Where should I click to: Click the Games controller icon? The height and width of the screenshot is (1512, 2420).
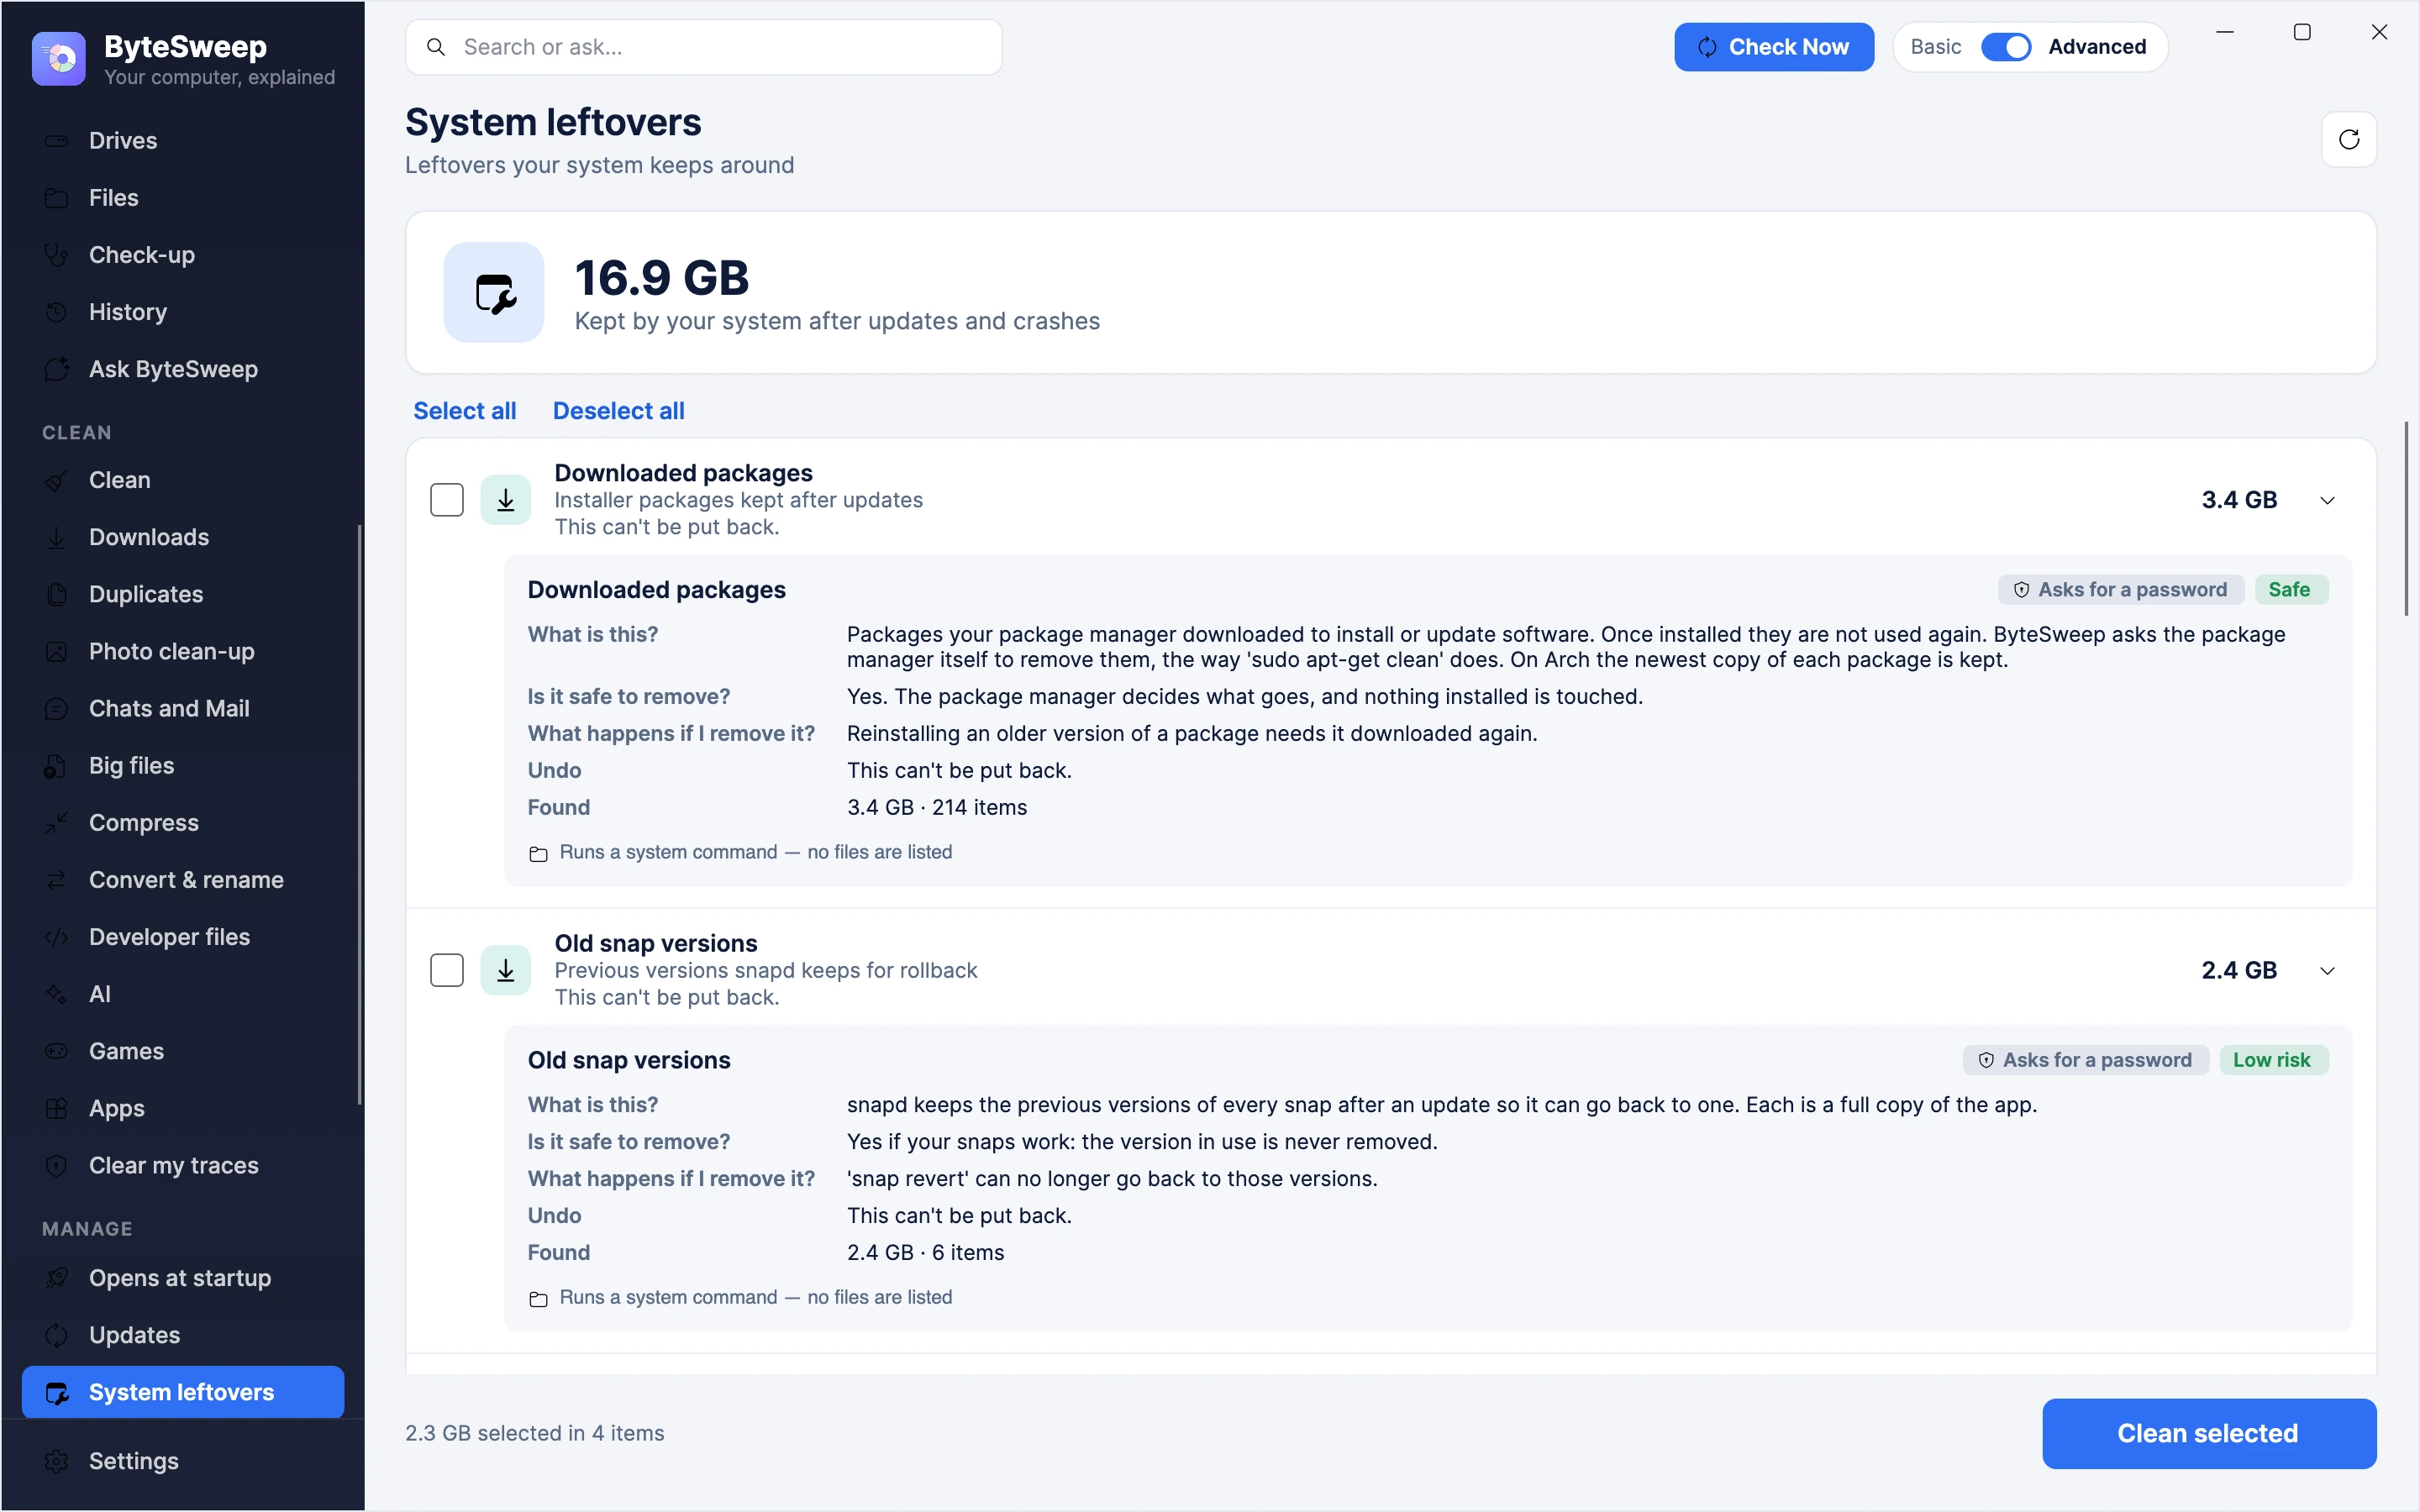click(57, 1051)
